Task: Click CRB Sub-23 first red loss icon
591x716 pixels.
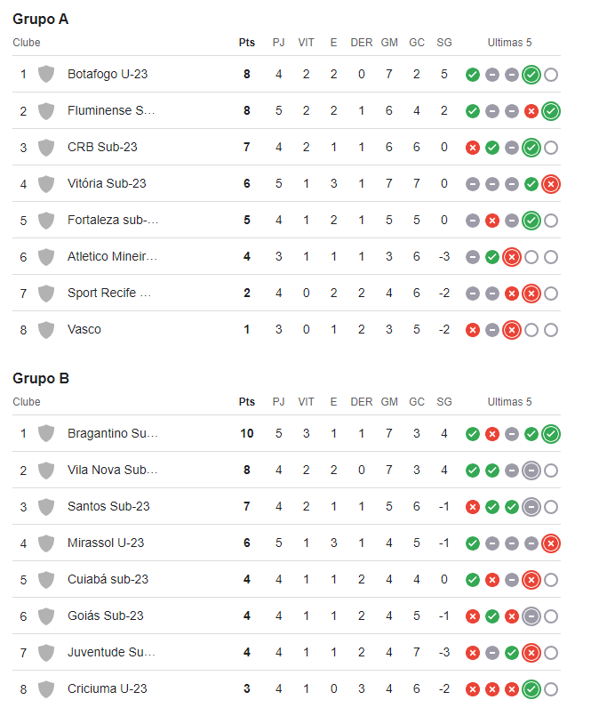Action: click(473, 148)
